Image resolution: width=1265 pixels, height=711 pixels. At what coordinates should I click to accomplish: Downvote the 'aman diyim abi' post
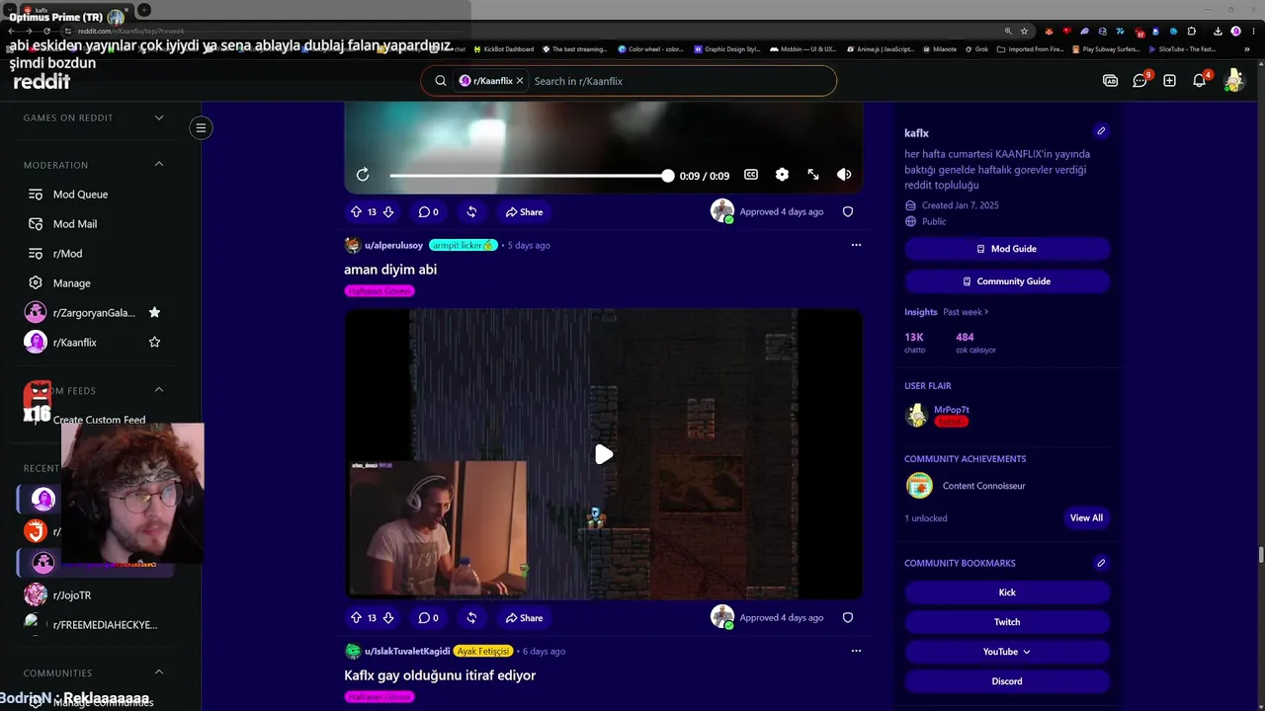388,617
